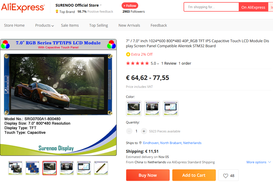Click the 5923 Pieces available text

pyautogui.click(x=165, y=131)
